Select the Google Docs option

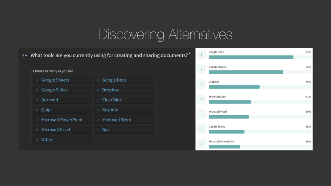123,80
